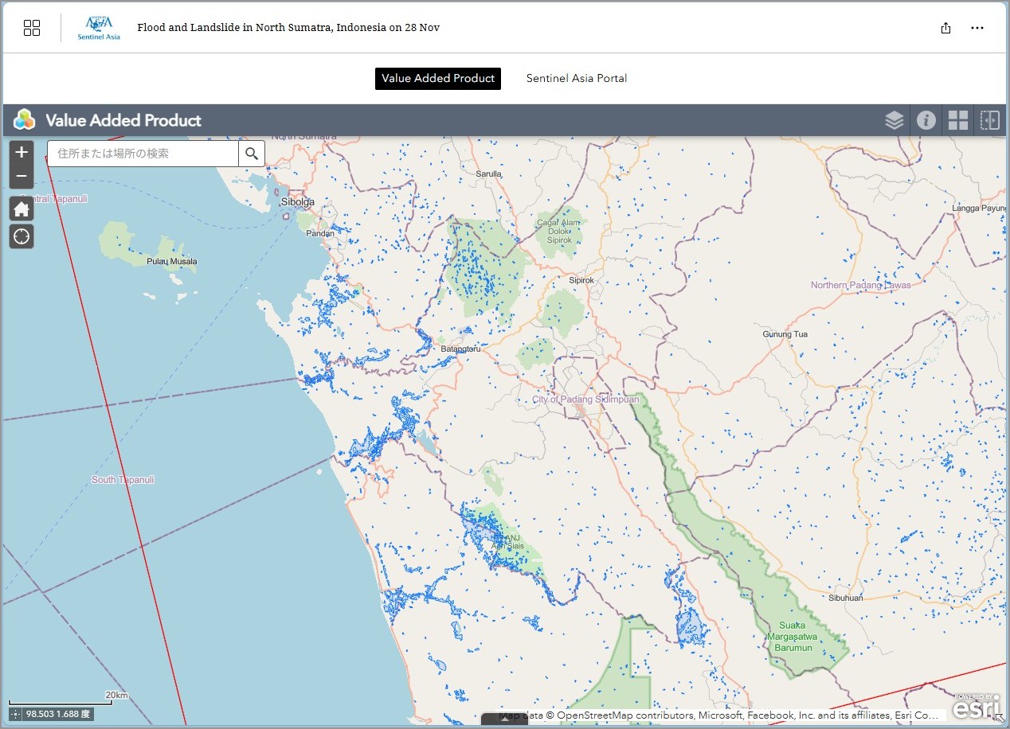Click the My Location target button
The height and width of the screenshot is (729, 1010).
pyautogui.click(x=22, y=236)
